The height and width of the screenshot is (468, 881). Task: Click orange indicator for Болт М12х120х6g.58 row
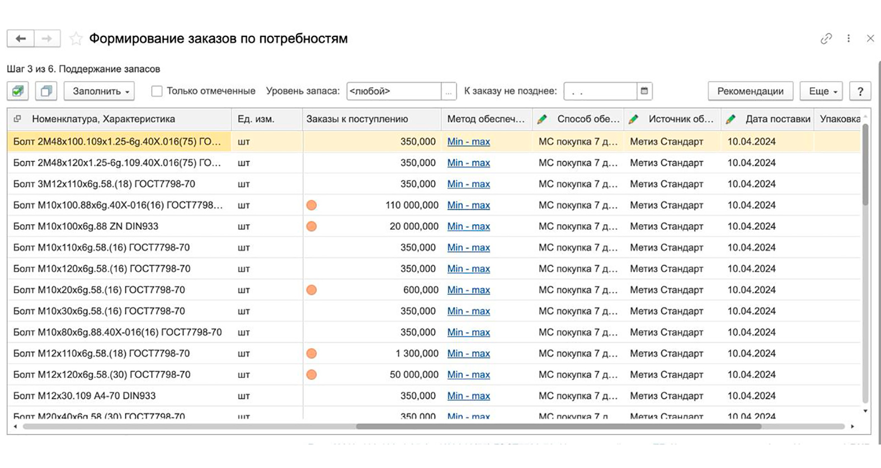[x=312, y=375]
